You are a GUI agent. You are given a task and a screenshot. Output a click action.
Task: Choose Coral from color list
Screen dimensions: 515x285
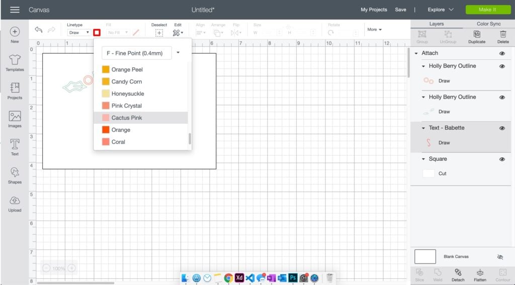pos(141,142)
